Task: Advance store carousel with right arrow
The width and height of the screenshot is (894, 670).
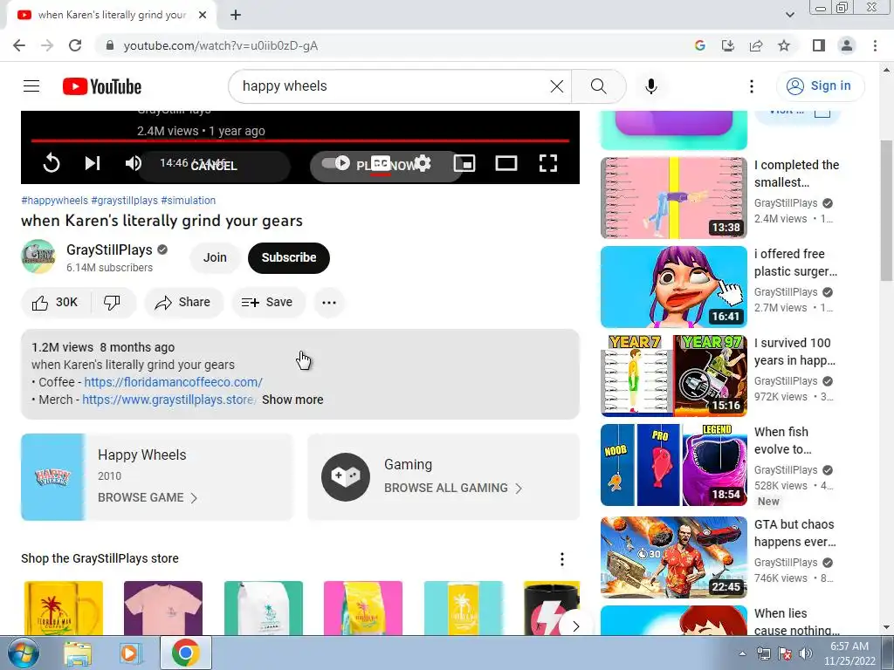Action: (576, 626)
